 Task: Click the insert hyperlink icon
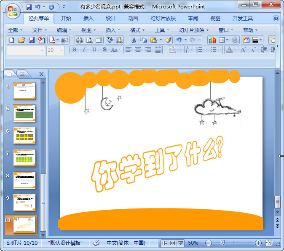point(235,40)
